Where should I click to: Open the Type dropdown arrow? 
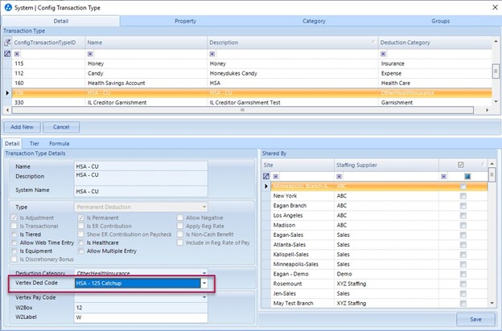(204, 207)
